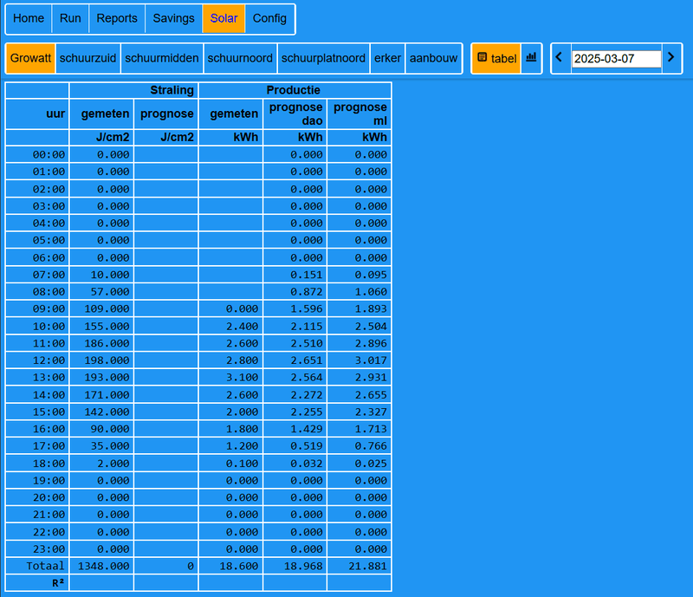Click the Productie column header
Screen dimensions: 693x597
pyautogui.click(x=295, y=90)
